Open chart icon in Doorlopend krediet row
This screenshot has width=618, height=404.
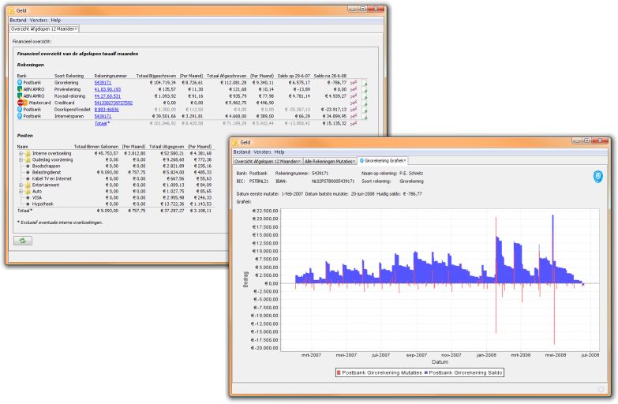coord(354,110)
